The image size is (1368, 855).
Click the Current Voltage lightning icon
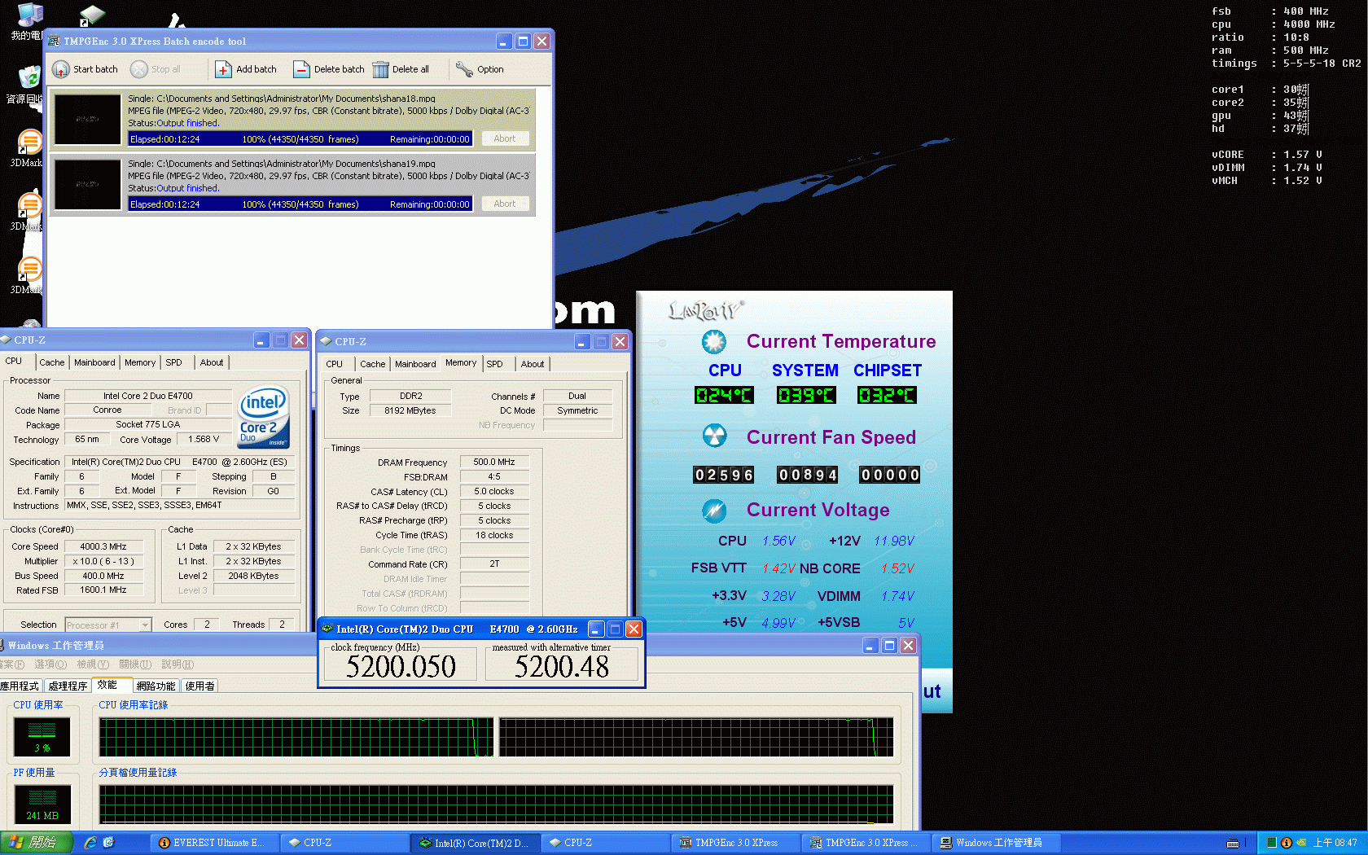(x=714, y=511)
